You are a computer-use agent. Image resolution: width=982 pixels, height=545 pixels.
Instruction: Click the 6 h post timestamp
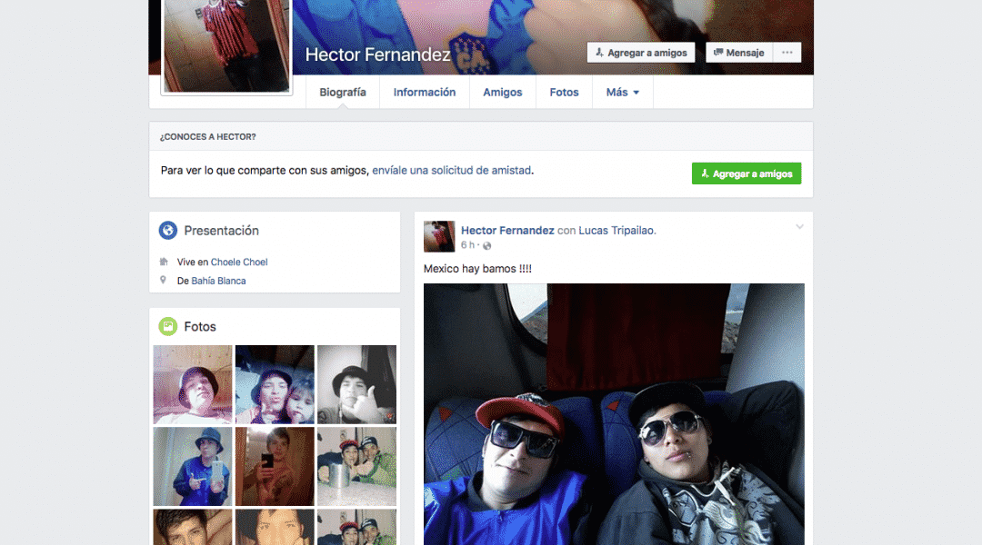[x=467, y=245]
